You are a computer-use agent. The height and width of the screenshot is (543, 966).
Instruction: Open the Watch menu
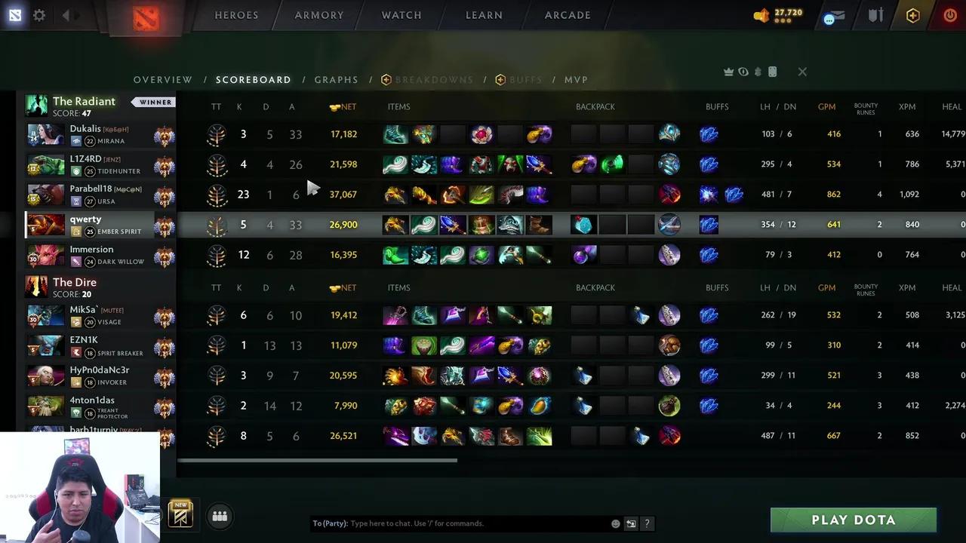pos(401,15)
